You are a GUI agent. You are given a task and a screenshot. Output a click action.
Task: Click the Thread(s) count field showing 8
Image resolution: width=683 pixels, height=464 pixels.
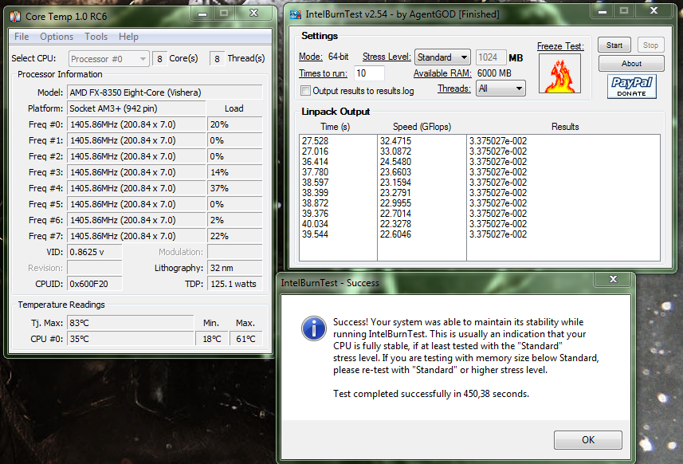pyautogui.click(x=217, y=59)
